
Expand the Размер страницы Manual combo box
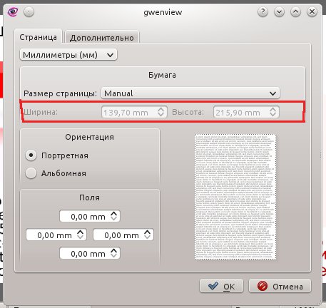tap(190, 93)
